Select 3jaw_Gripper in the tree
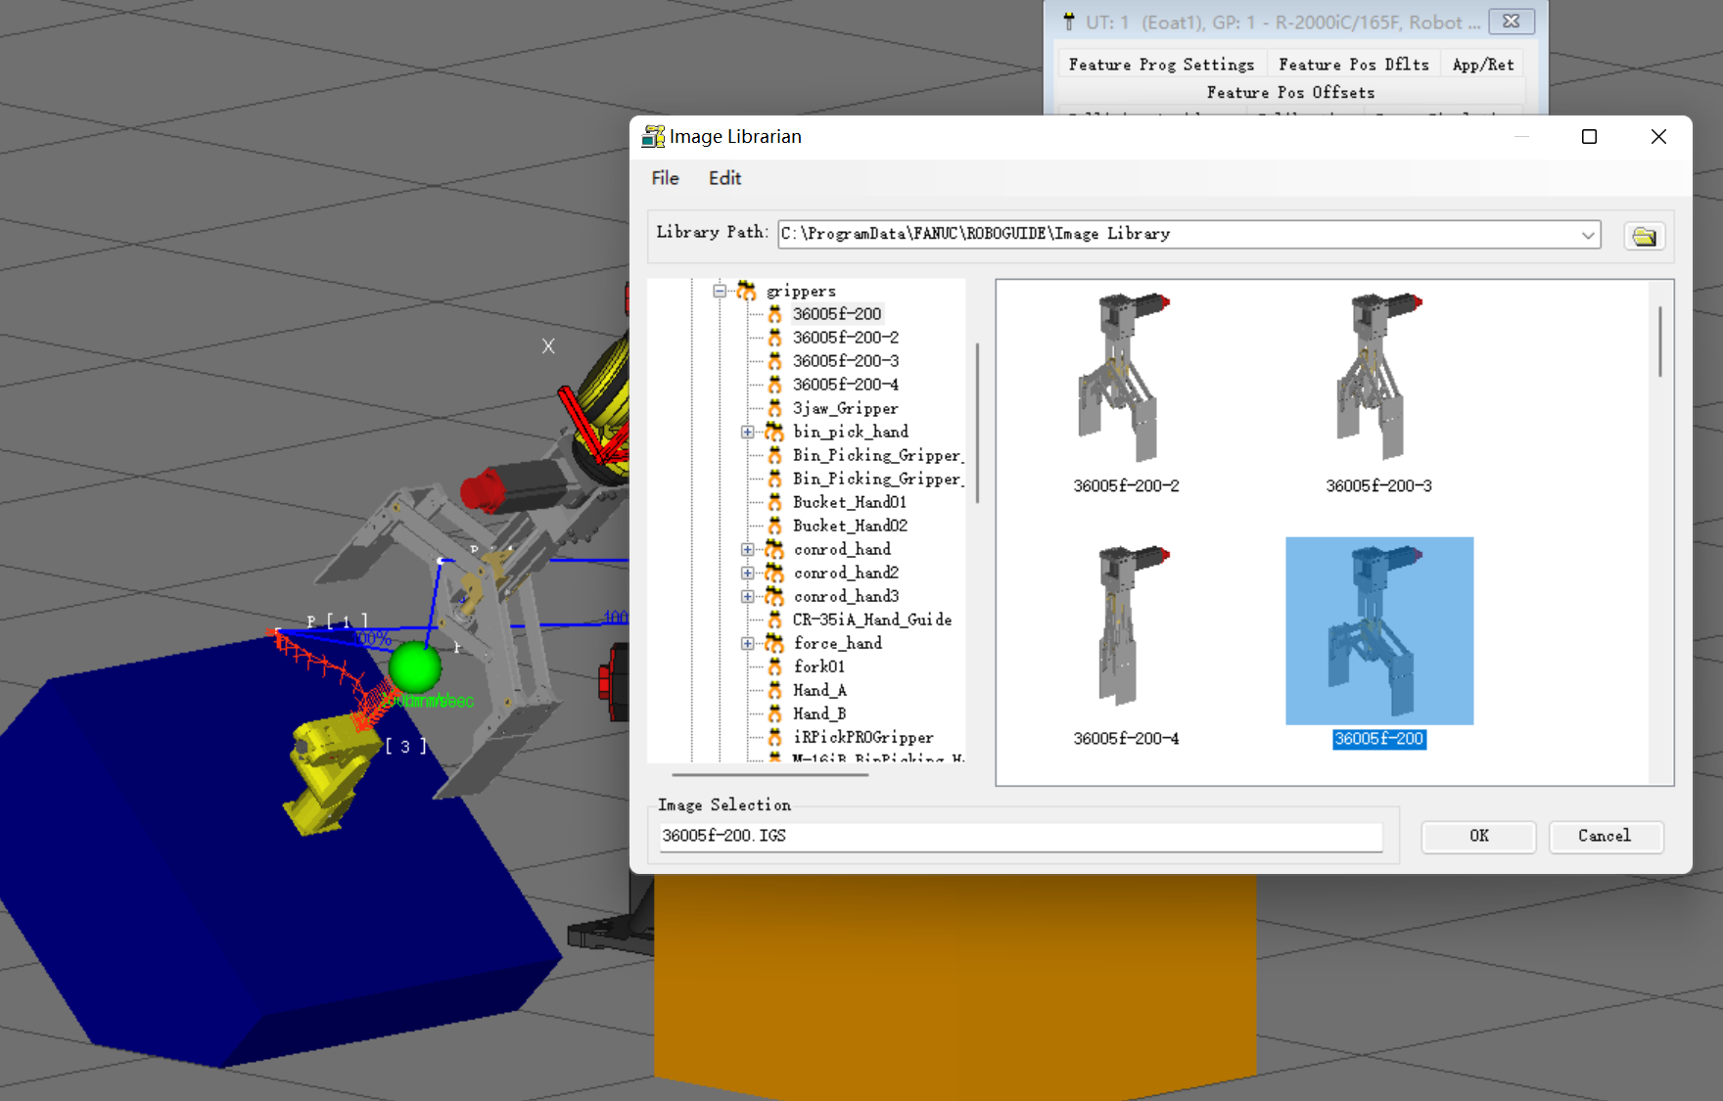This screenshot has width=1723, height=1101. [x=846, y=408]
